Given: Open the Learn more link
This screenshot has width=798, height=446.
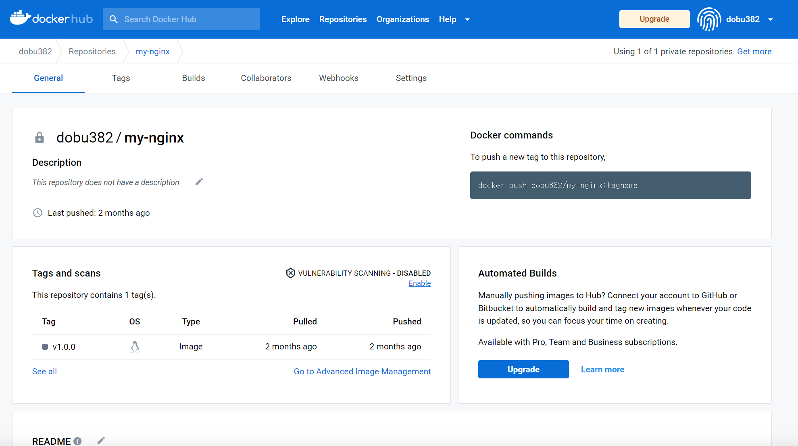Looking at the screenshot, I should pos(602,370).
